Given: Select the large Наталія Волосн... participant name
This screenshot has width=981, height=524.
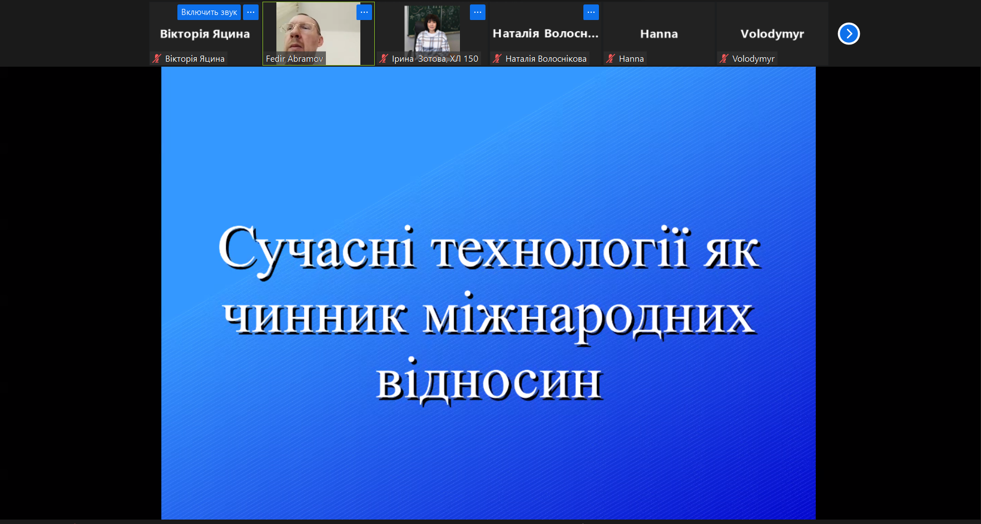Looking at the screenshot, I should coord(545,34).
